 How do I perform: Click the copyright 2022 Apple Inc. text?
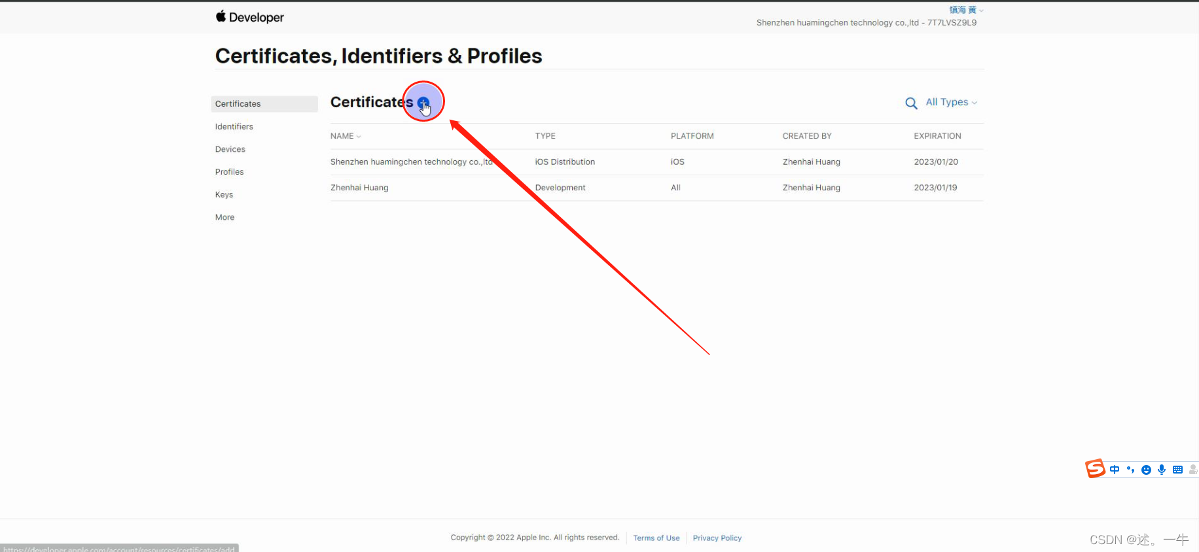click(x=535, y=538)
